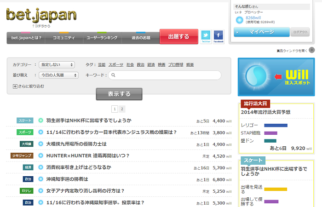The height and width of the screenshot is (207, 322).
Task: Open the ユーザーランキング nav tab
Action: [102, 38]
